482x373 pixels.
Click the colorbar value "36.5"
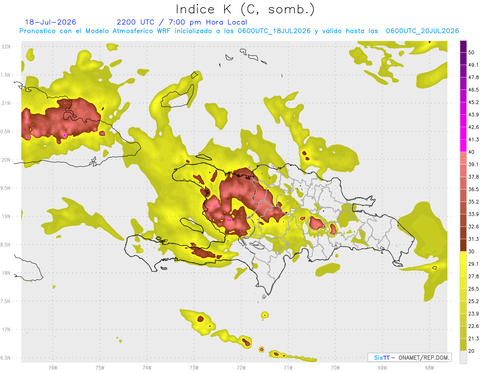[x=474, y=189]
